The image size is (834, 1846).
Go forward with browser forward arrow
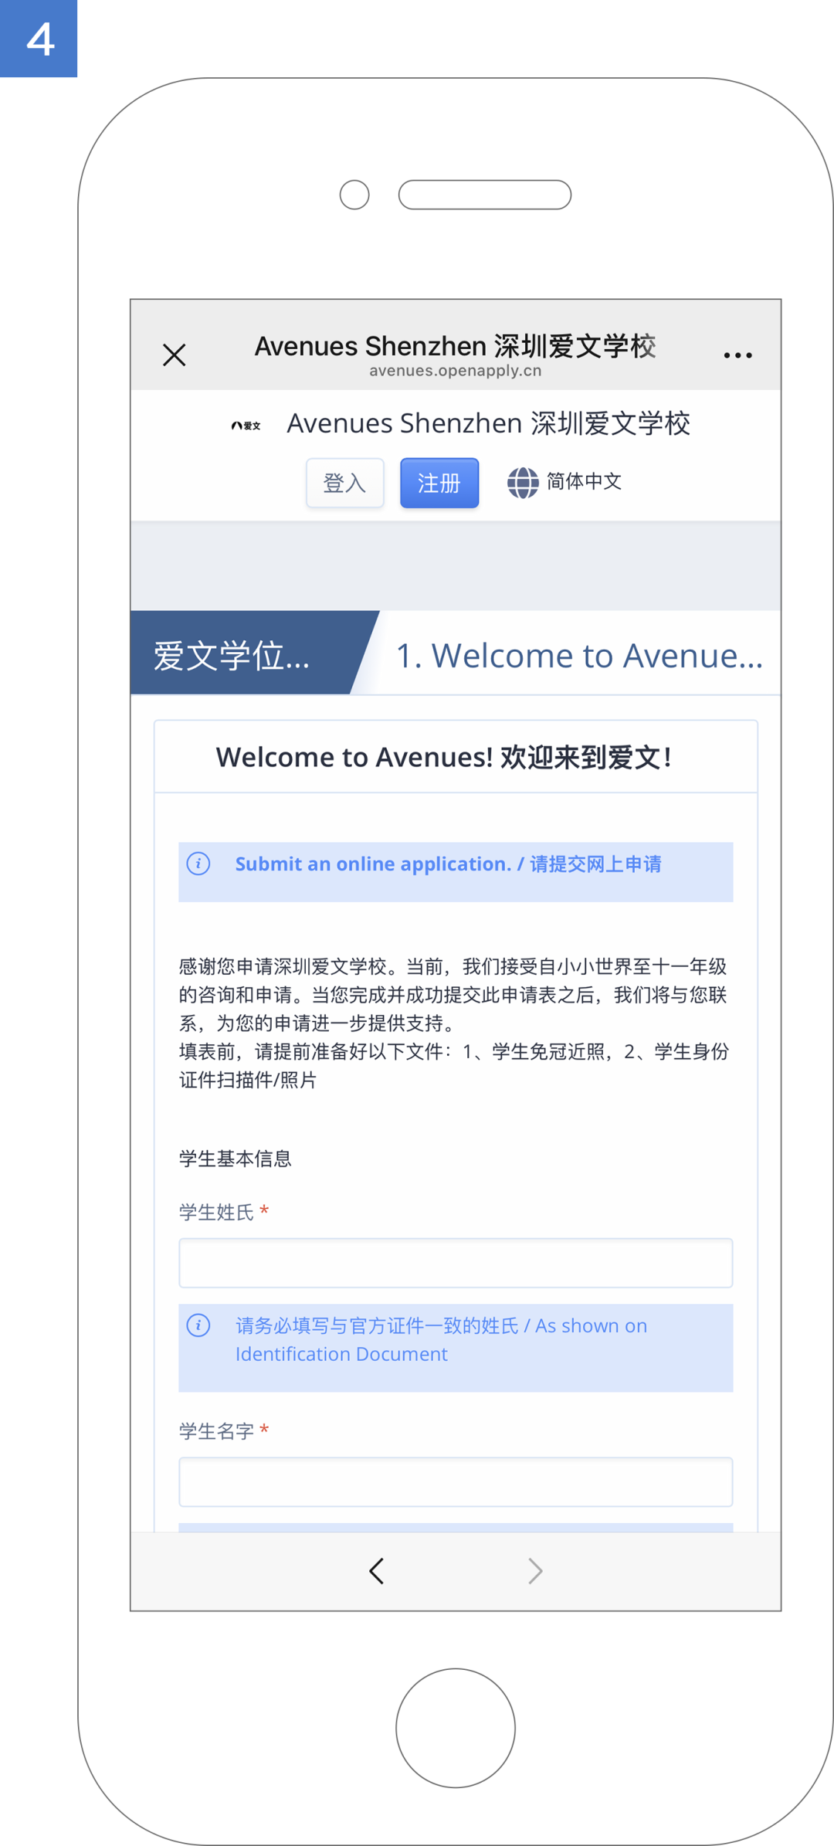pos(535,1571)
